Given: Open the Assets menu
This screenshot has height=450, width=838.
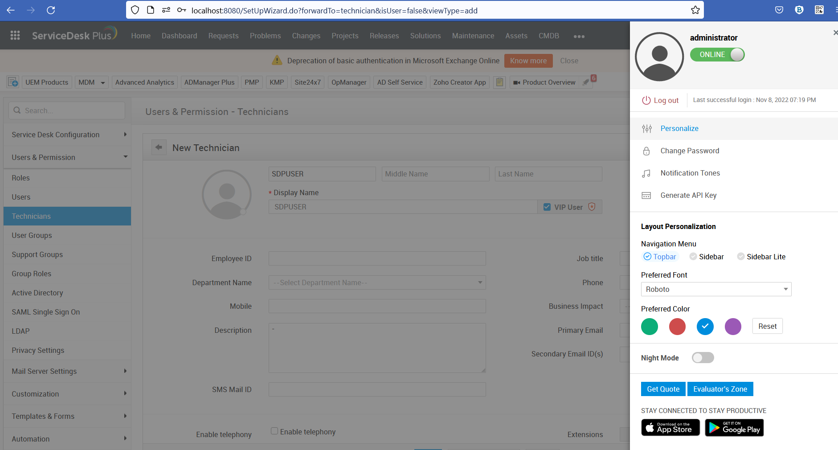Looking at the screenshot, I should click(516, 36).
